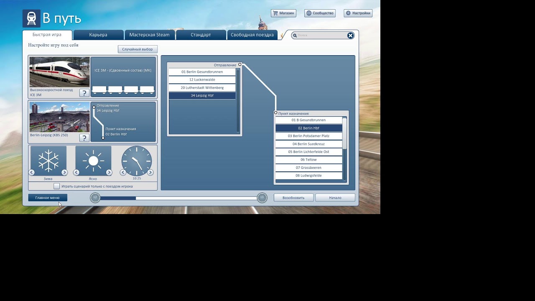Select the Berlin-Leipzig route thumbnail

(59, 117)
